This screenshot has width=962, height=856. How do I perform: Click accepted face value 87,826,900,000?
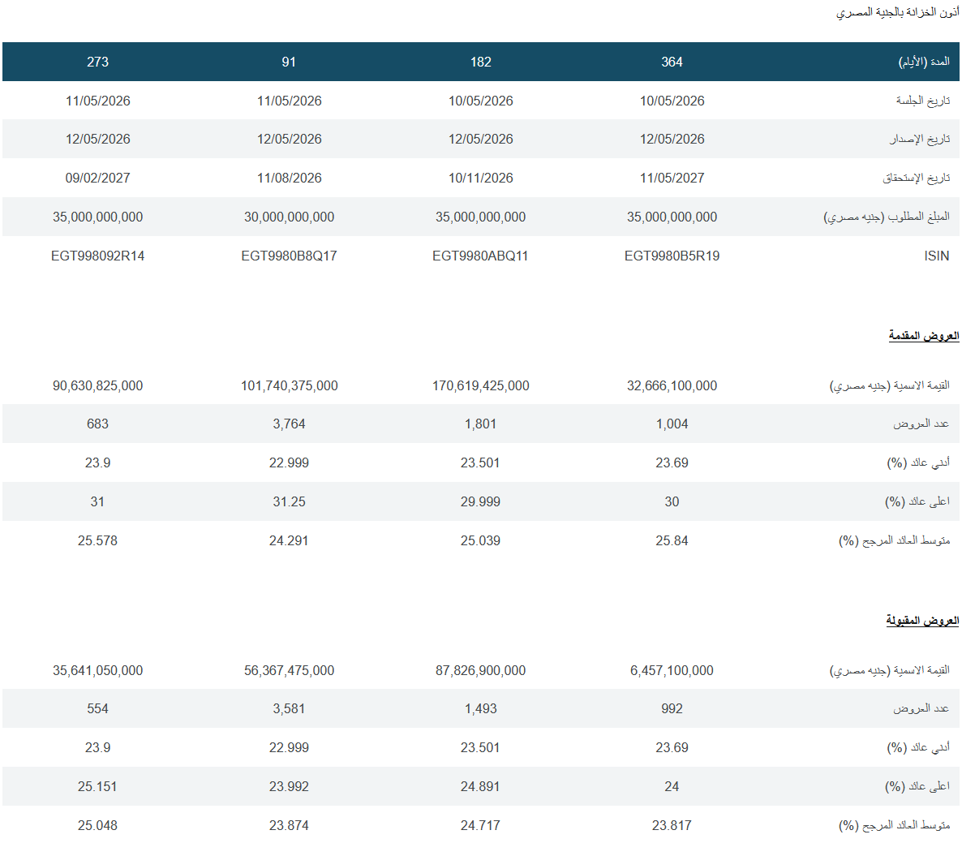coord(480,671)
